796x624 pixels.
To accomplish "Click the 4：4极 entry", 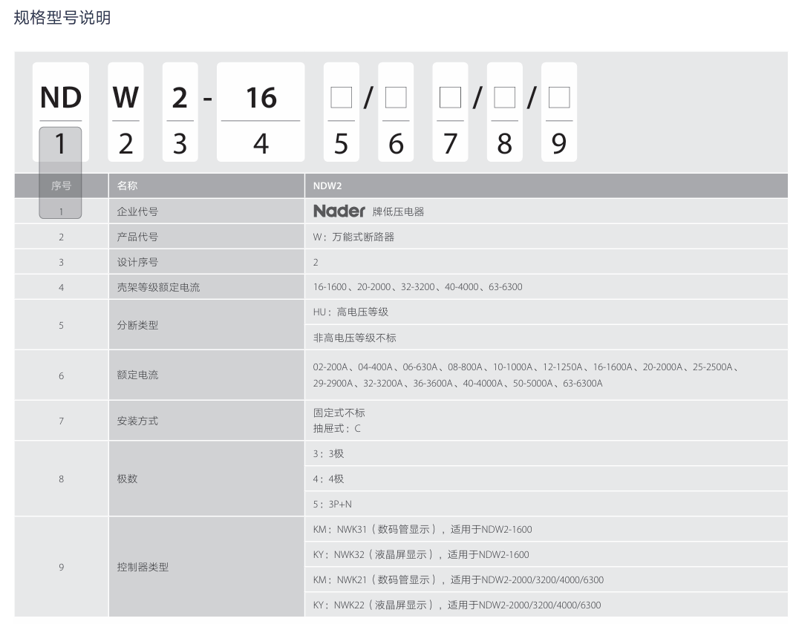I will point(328,479).
